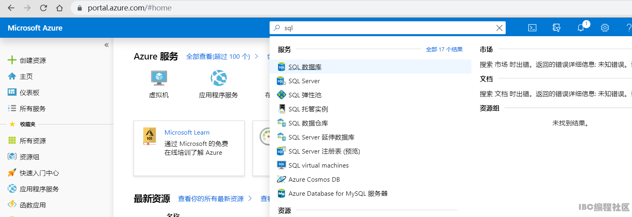632x217 pixels.
Task: Go to 资源组 label in sidebar
Action: (30, 157)
